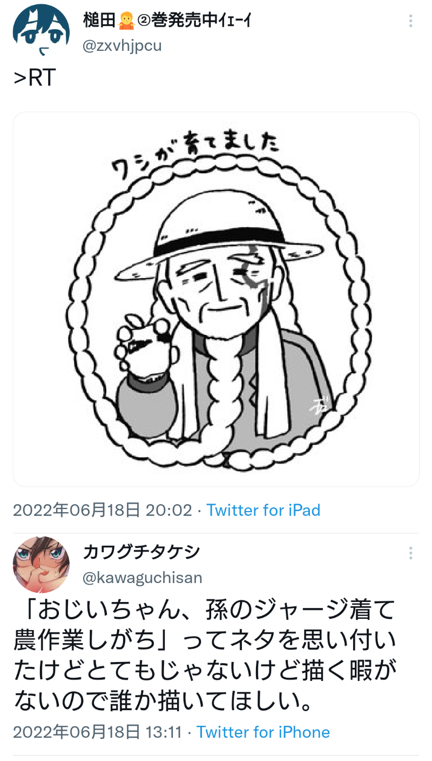The image size is (432, 761).
Task: Open the @zxvhjpcu handle link
Action: tap(122, 46)
